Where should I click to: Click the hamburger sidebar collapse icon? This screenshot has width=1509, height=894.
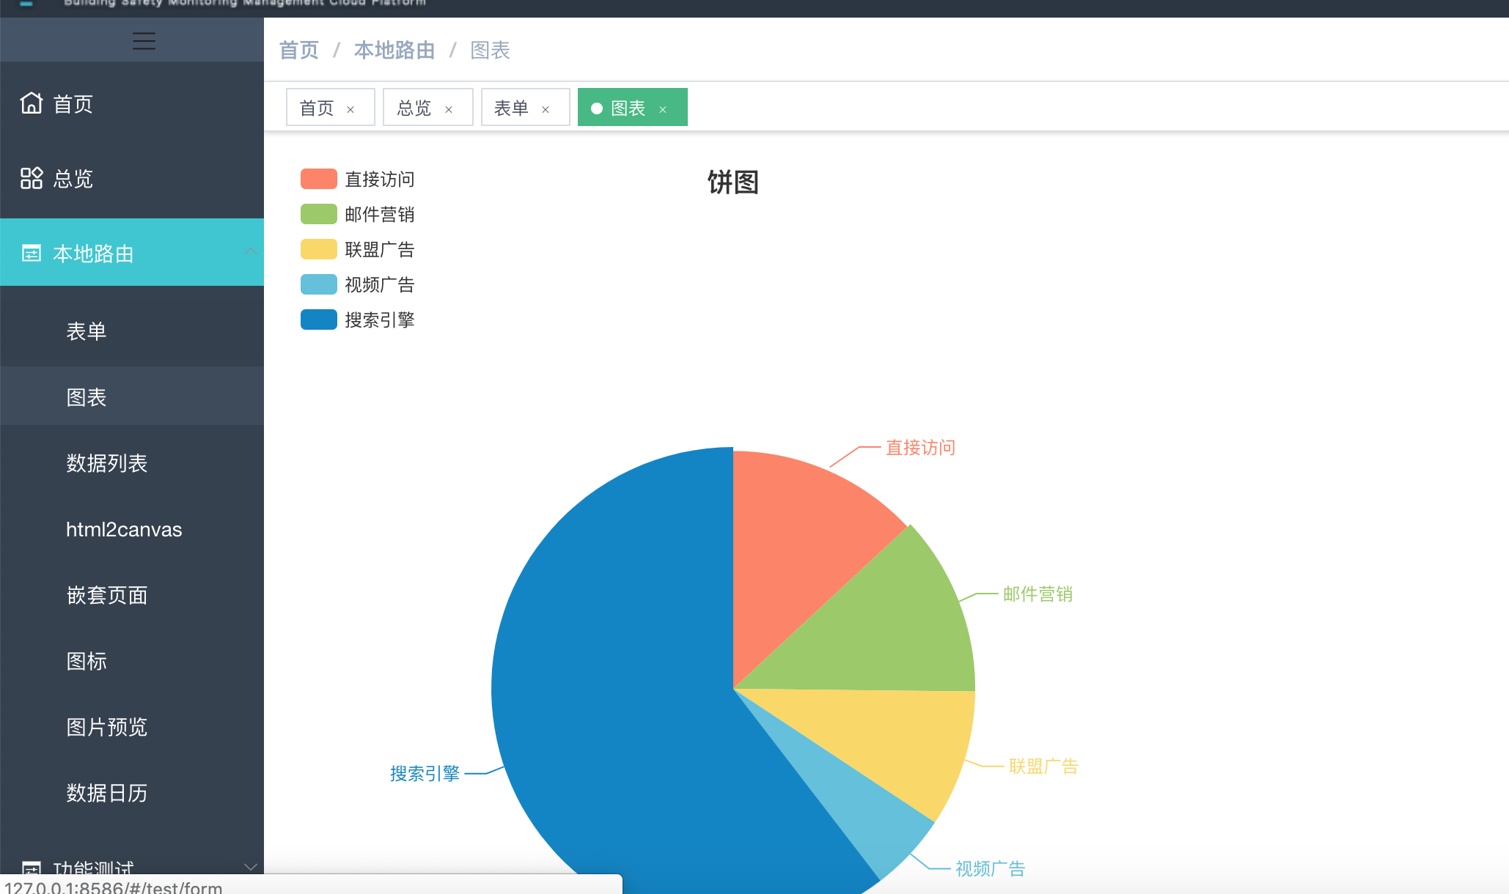(144, 41)
